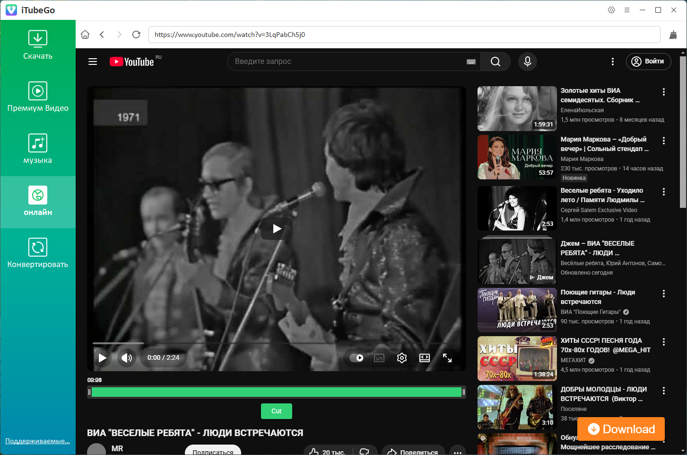Open options for Золотые хиты ВИА video
Viewport: 687px width, 455px height.
(x=664, y=92)
